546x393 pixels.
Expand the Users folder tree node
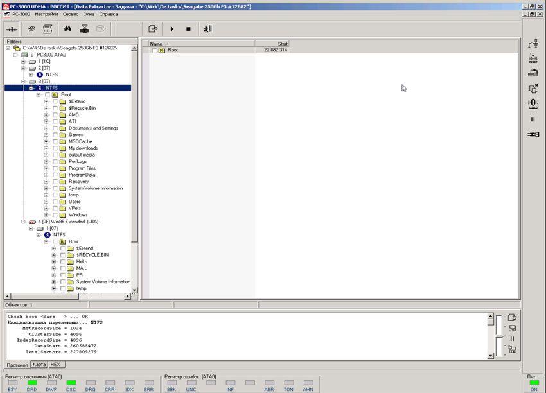pos(46,202)
